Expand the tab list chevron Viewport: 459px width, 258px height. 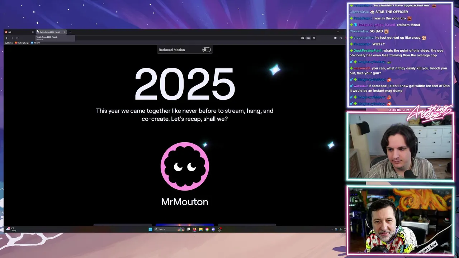(x=338, y=32)
